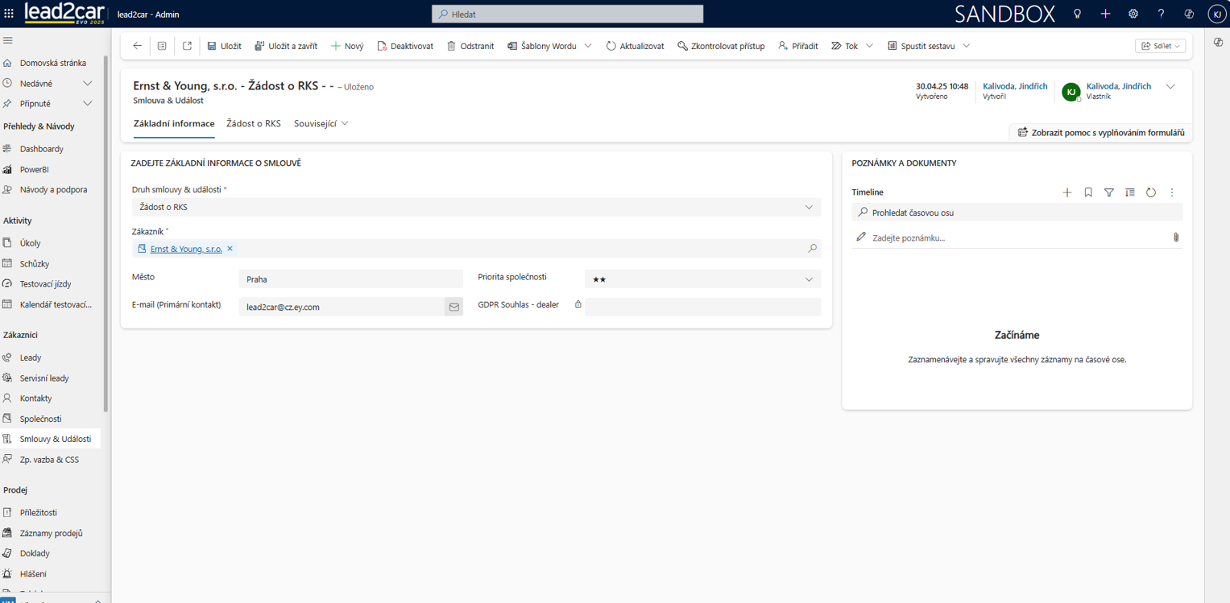Add a new timeline record plus icon
Screen dimensions: 1230x603
point(1067,192)
